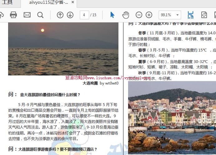The width and height of the screenshot is (216, 155).
Task: Activate the hand pan tool
Action: 125,15
